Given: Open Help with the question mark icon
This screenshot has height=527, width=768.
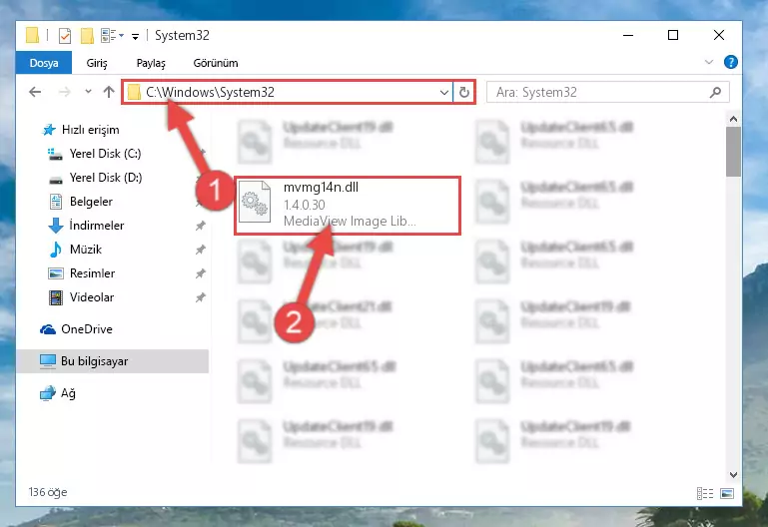Looking at the screenshot, I should pos(731,62).
